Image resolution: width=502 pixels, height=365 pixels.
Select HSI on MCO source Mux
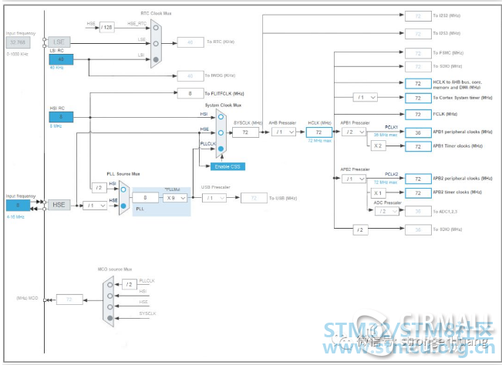click(109, 296)
